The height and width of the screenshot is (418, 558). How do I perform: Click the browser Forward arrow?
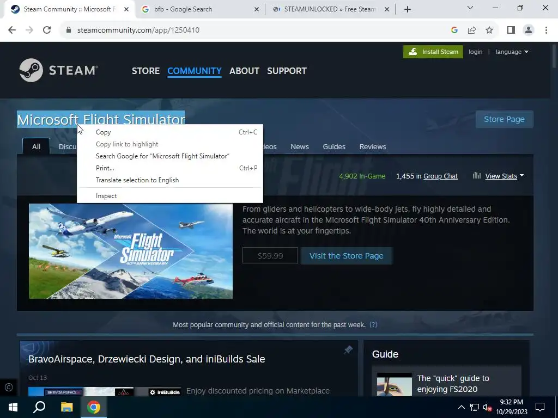[x=29, y=30]
